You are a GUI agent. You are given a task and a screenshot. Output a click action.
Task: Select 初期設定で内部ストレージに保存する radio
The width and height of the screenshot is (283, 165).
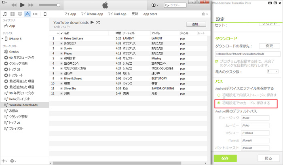[x=219, y=95]
